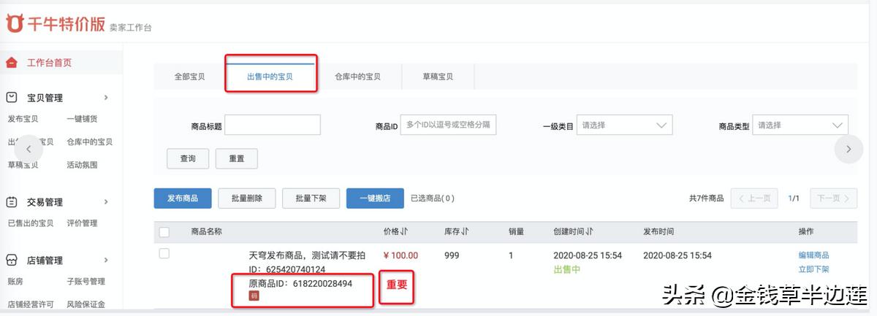The width and height of the screenshot is (877, 316).
Task: Expand the 宝贝管理 chevron
Action: pos(106,98)
